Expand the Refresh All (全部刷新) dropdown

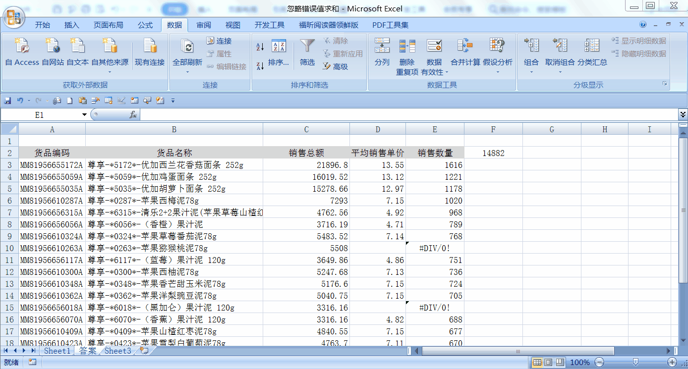tap(187, 72)
